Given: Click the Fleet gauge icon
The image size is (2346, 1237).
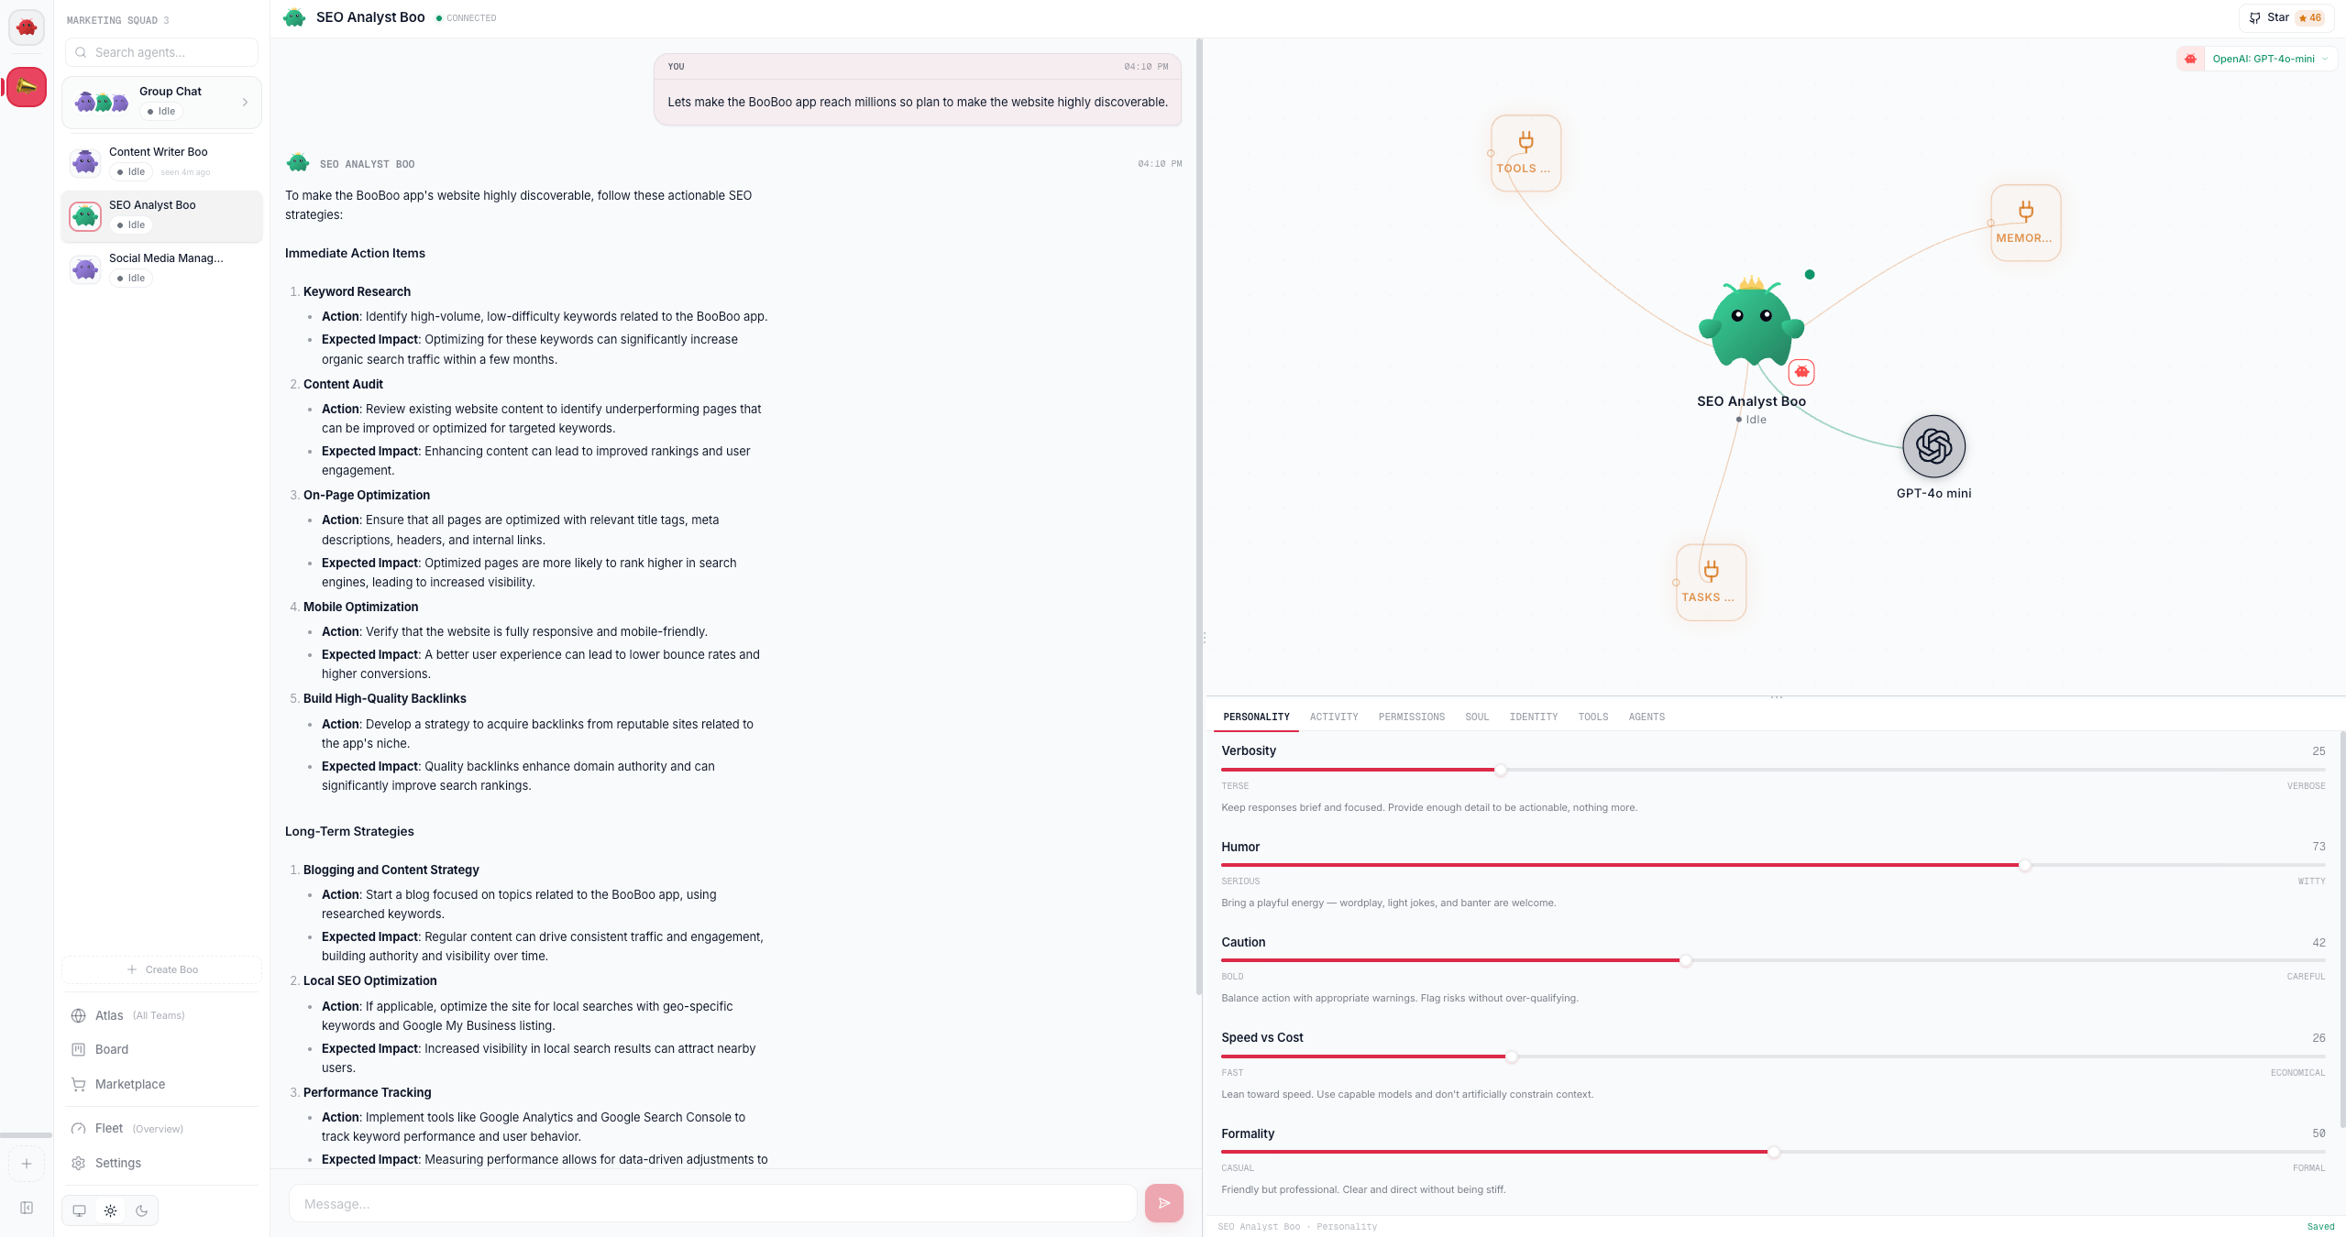Looking at the screenshot, I should pos(79,1129).
